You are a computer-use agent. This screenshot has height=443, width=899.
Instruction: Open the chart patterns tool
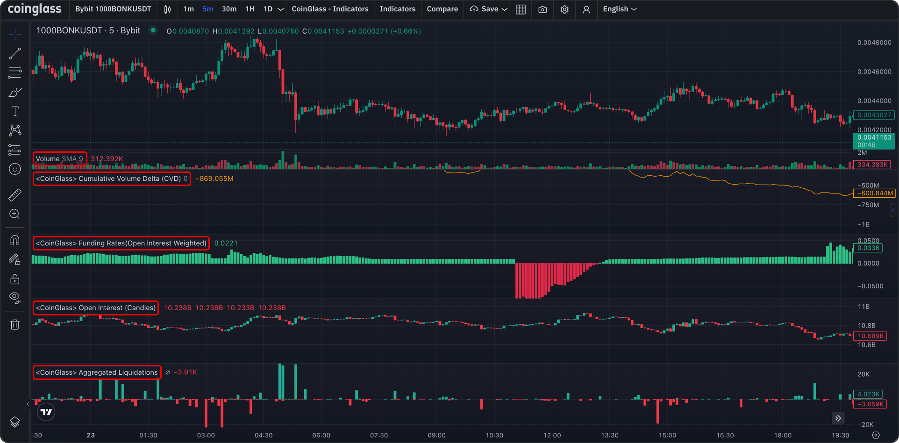(15, 130)
